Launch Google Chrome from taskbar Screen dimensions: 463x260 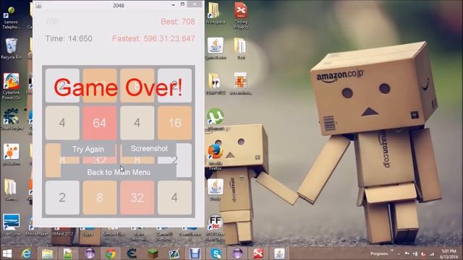click(111, 253)
